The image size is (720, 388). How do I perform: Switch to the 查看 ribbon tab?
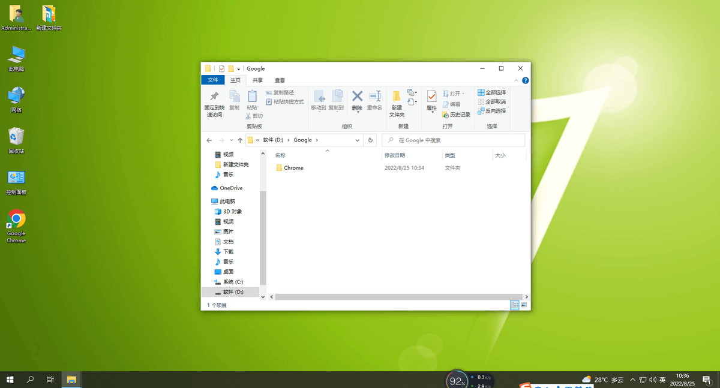pos(280,80)
